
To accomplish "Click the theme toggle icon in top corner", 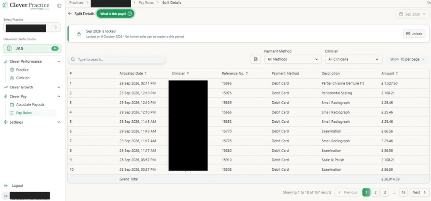I will click(429, 2).
